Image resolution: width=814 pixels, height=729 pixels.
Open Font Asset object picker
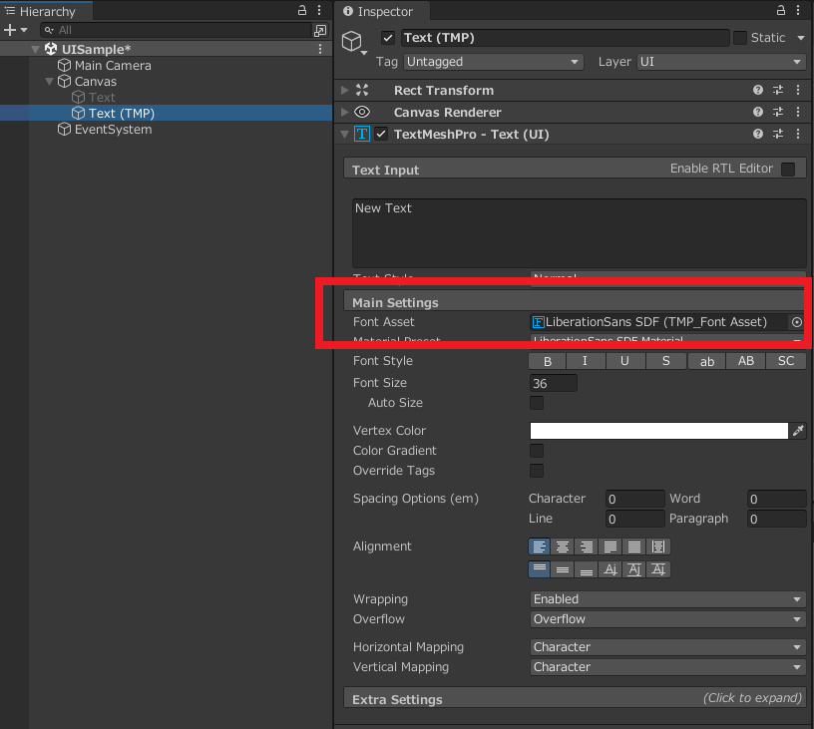(x=796, y=322)
